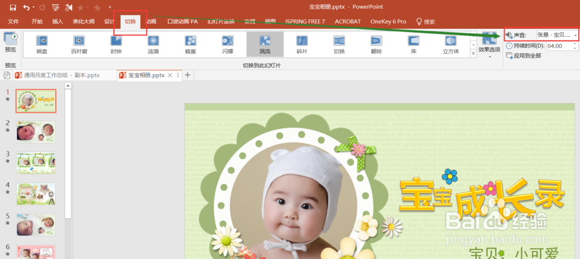Select the 棋盘 transition effect

pos(42,45)
